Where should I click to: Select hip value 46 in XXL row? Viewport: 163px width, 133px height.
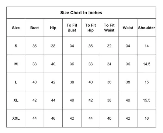click(53, 118)
